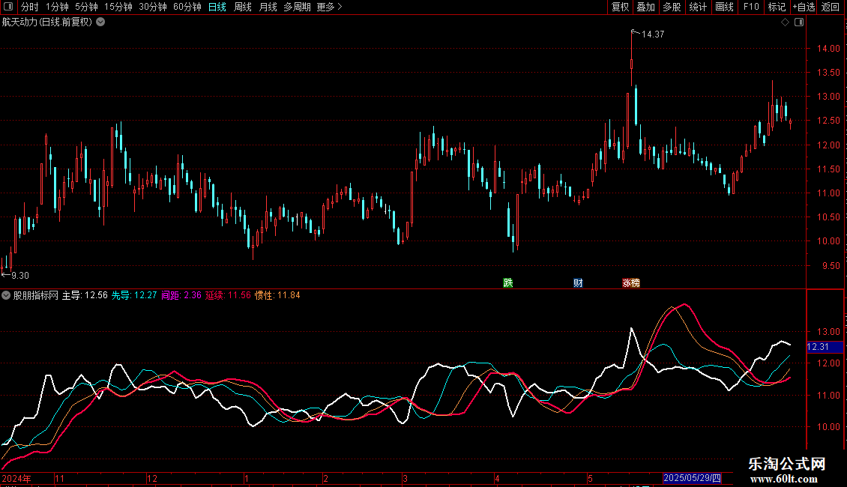Click month 5 on the time axis
The height and width of the screenshot is (487, 847).
(x=590, y=478)
